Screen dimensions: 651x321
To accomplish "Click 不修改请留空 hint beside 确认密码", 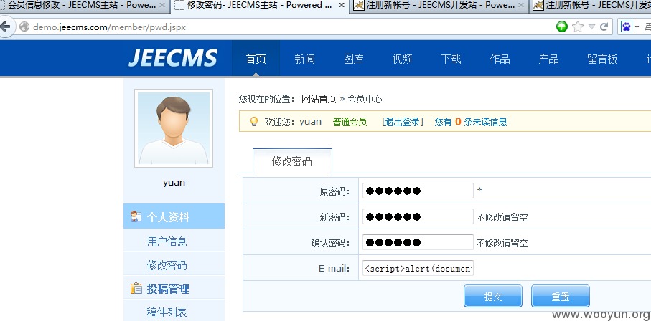I will [x=502, y=243].
